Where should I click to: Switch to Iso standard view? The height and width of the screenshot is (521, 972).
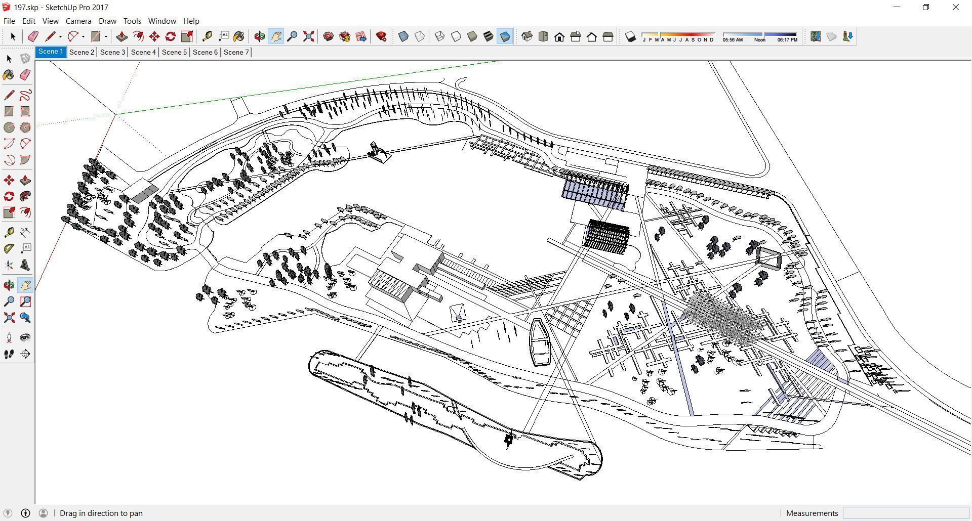pyautogui.click(x=527, y=36)
